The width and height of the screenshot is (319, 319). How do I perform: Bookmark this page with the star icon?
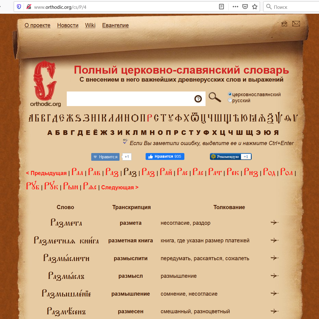(x=255, y=7)
